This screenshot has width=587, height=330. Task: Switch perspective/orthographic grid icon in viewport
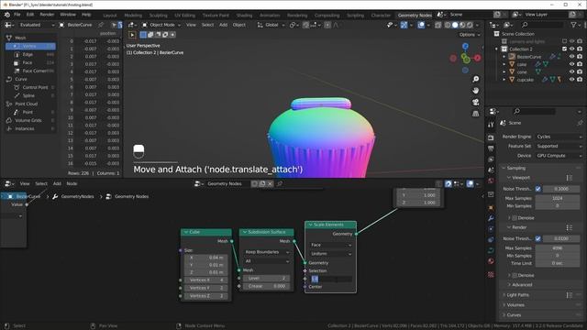(475, 114)
